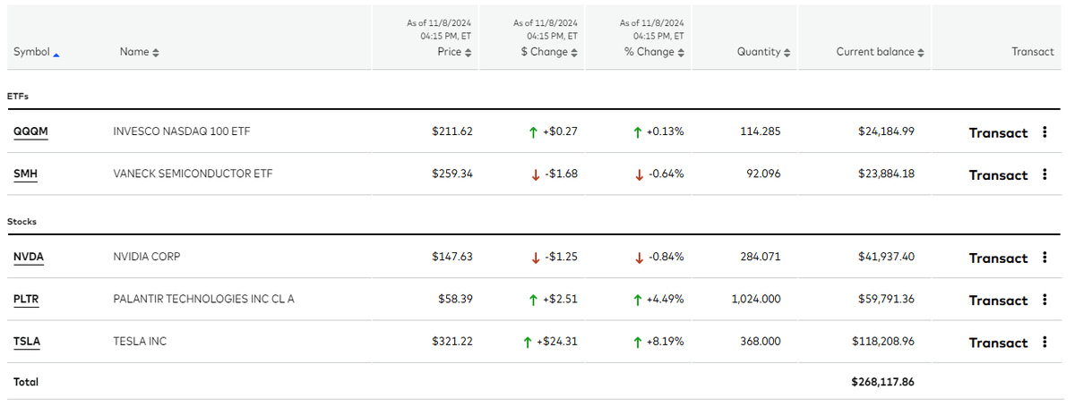The width and height of the screenshot is (1075, 415).
Task: Sort holdings by Name column
Action: 140,52
